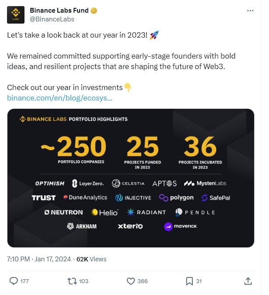Click the 7:10 PM Jan 17, 2024 timestamp
This screenshot has width=269, height=295.
pos(39,259)
